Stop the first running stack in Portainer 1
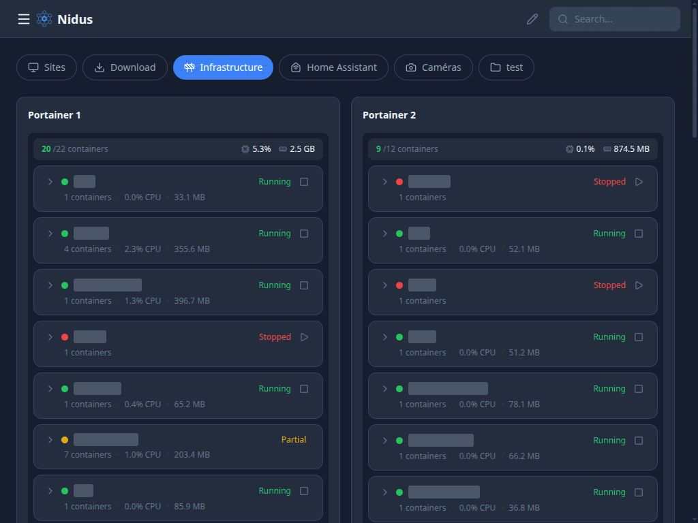 coord(304,182)
